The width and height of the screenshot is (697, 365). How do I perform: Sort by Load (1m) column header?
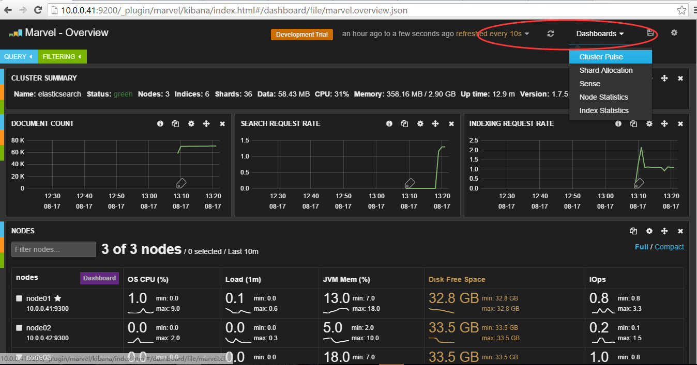click(x=243, y=279)
